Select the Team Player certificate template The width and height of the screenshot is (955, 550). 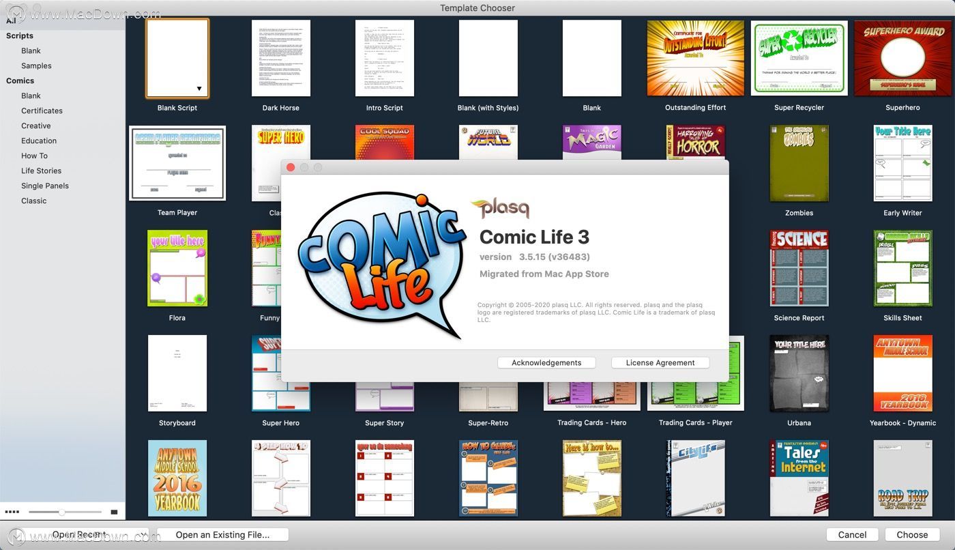177,163
